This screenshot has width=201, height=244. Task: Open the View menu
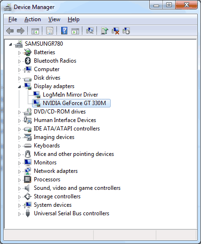tap(54, 19)
